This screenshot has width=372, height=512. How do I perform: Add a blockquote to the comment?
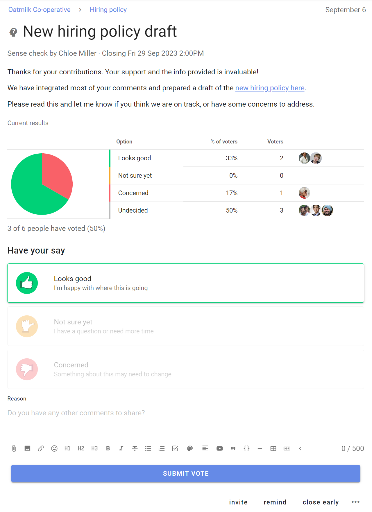233,448
